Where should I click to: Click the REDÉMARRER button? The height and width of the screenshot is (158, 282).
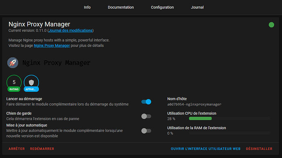pyautogui.click(x=42, y=149)
